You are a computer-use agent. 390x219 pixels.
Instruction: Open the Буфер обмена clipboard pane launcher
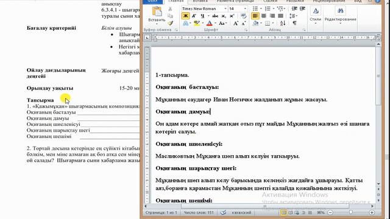click(x=176, y=30)
